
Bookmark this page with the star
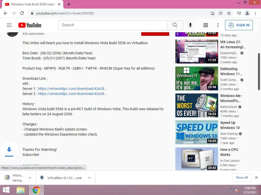pos(229,13)
